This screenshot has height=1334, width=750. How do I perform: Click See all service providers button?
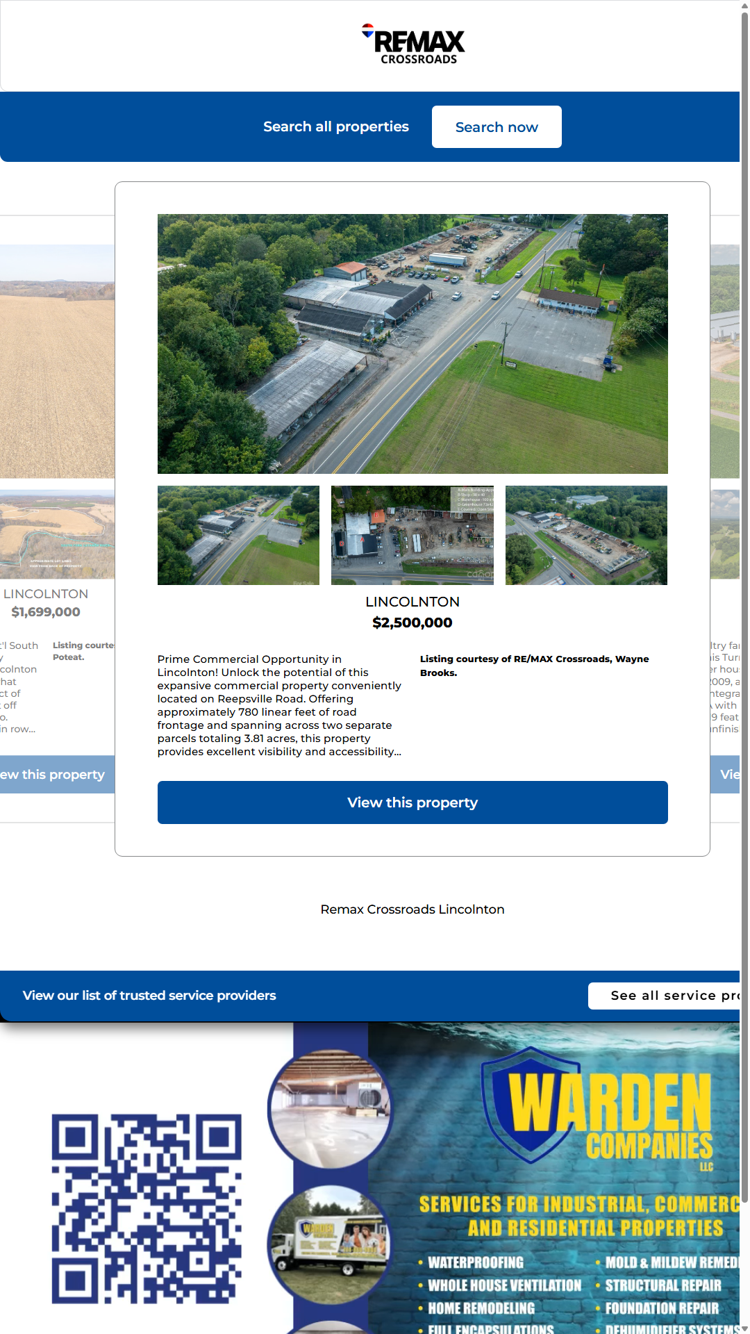coord(665,996)
